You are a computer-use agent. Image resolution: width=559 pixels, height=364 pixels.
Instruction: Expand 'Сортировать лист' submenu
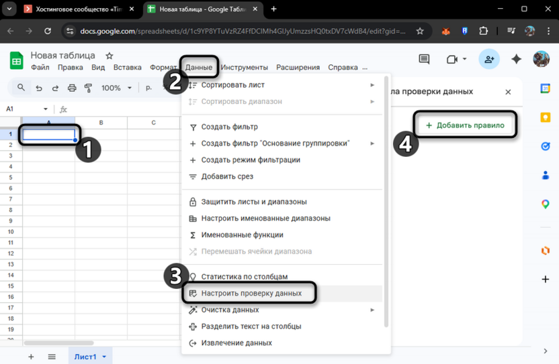click(372, 85)
